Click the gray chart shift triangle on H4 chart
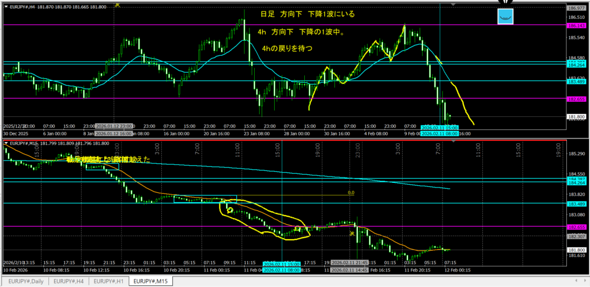 pos(453,5)
